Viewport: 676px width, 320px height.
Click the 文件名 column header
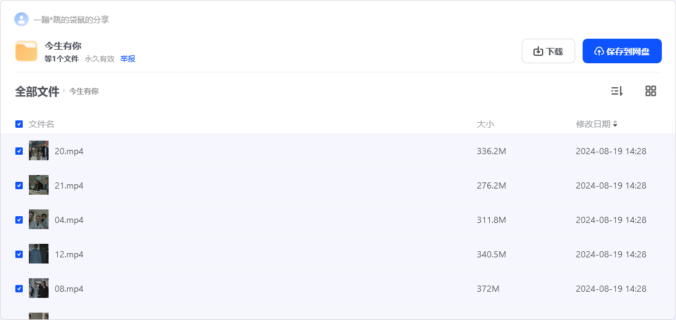(x=41, y=124)
